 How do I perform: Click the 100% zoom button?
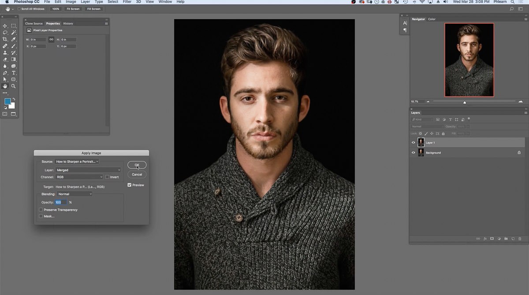point(56,9)
